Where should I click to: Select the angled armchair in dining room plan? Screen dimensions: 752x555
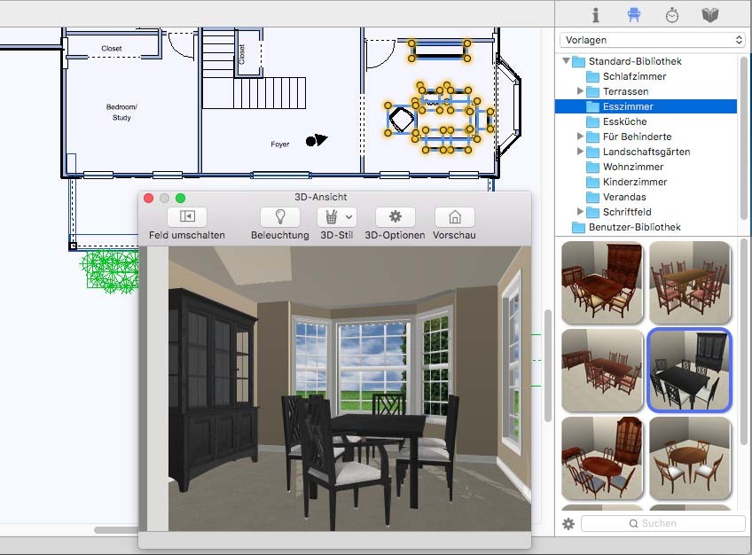(401, 120)
